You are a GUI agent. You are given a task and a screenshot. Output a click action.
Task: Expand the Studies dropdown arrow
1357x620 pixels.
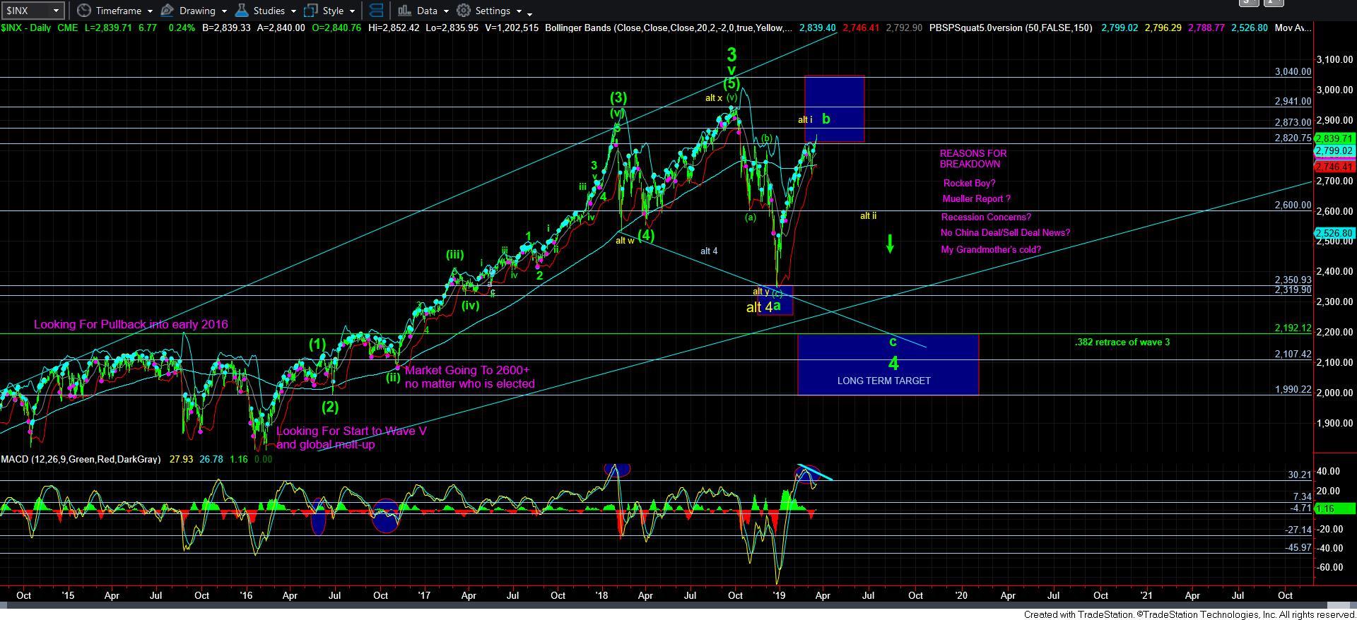(x=293, y=11)
